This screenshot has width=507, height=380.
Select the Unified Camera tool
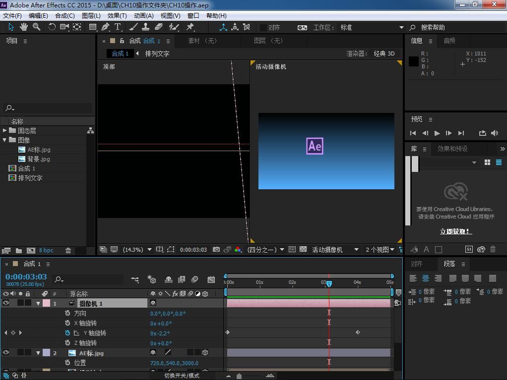(64, 27)
